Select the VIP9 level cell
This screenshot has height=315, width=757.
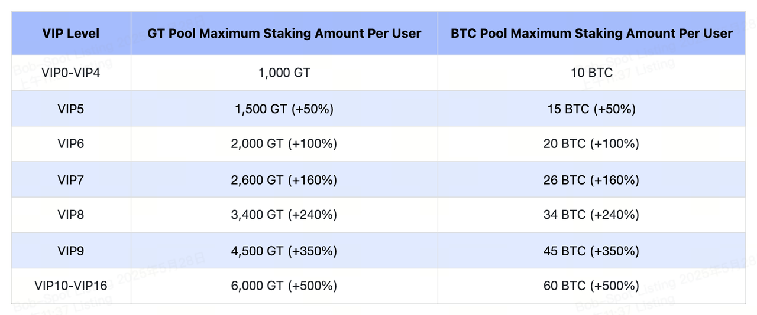pos(71,251)
